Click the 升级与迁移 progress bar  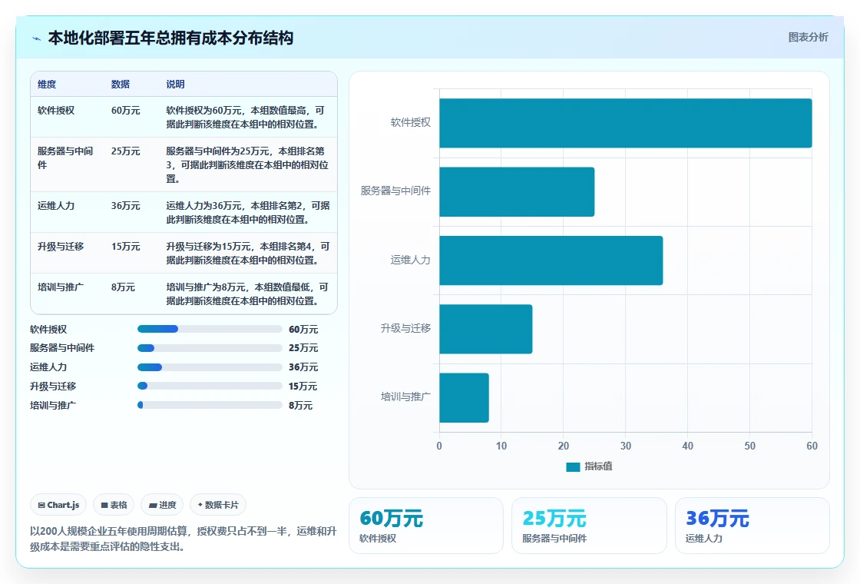(210, 386)
